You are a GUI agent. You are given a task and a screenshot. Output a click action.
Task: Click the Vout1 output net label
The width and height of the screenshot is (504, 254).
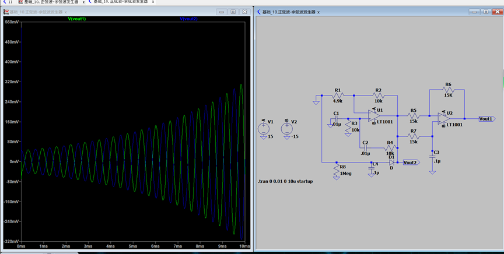487,119
